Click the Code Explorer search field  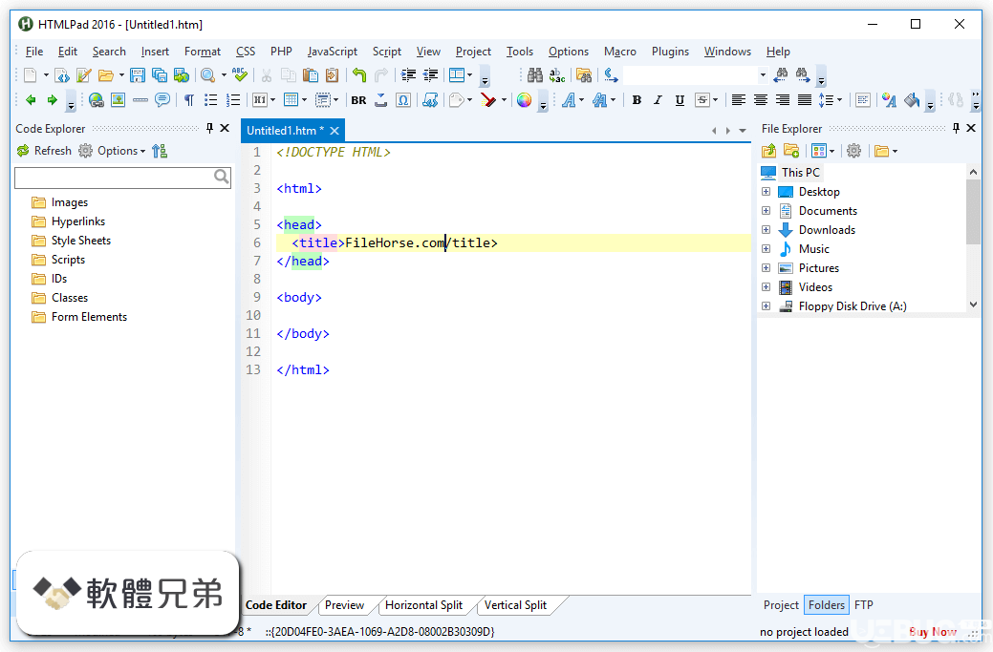click(122, 178)
